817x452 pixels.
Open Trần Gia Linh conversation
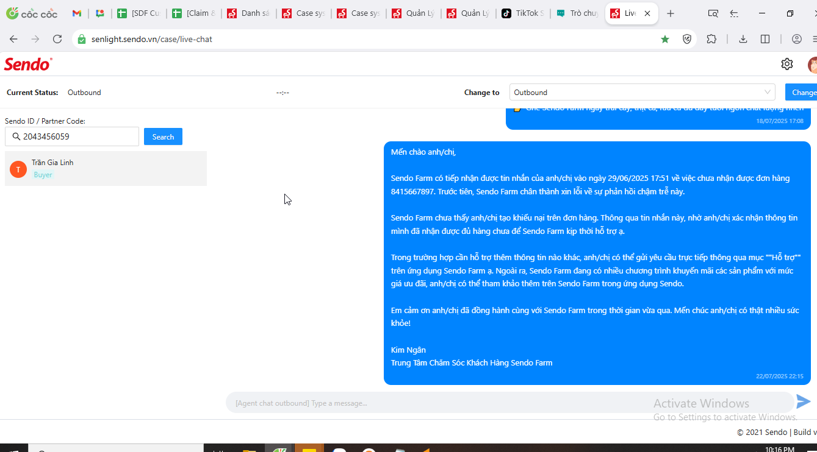pos(106,169)
